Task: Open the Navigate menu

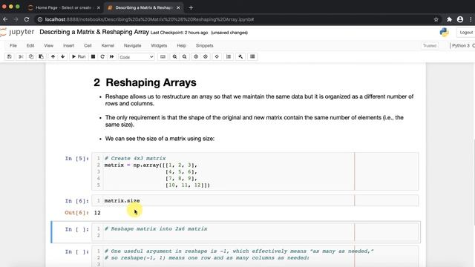Action: pyautogui.click(x=132, y=46)
